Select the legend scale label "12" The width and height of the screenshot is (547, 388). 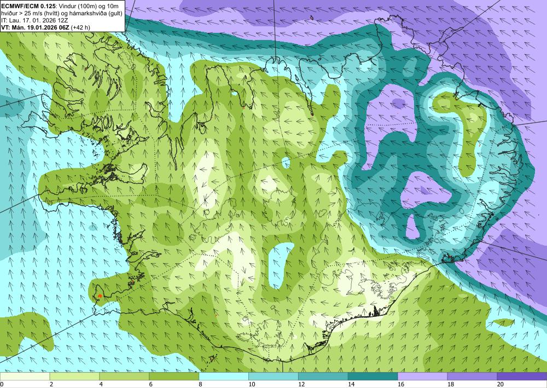coord(301,384)
